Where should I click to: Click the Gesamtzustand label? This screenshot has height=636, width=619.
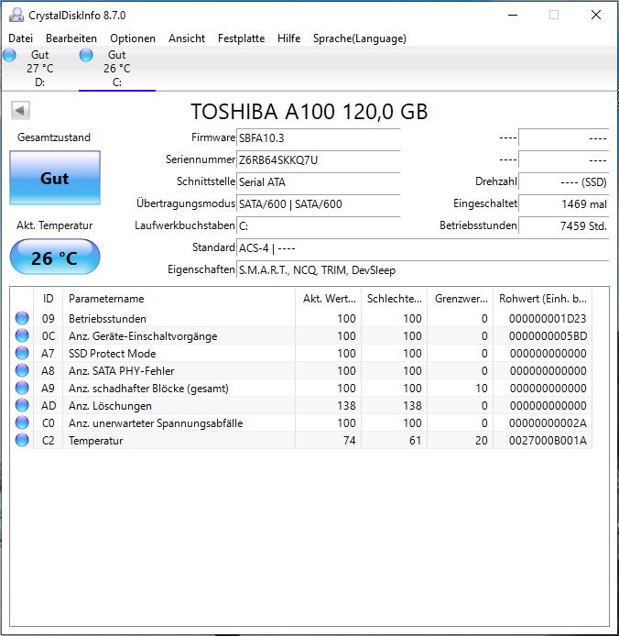(x=54, y=137)
